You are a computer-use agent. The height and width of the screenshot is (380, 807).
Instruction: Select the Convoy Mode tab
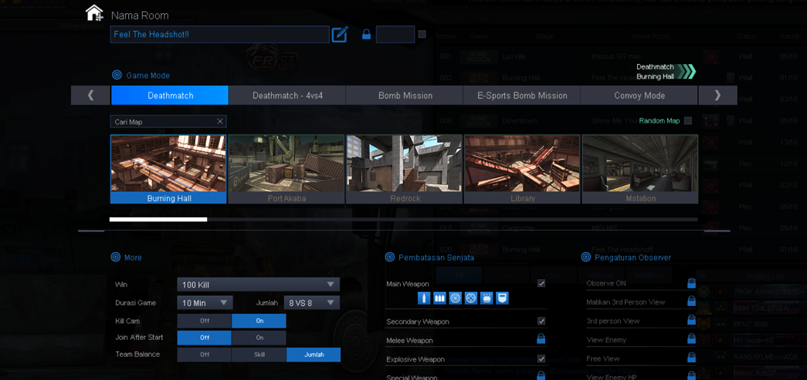click(639, 96)
